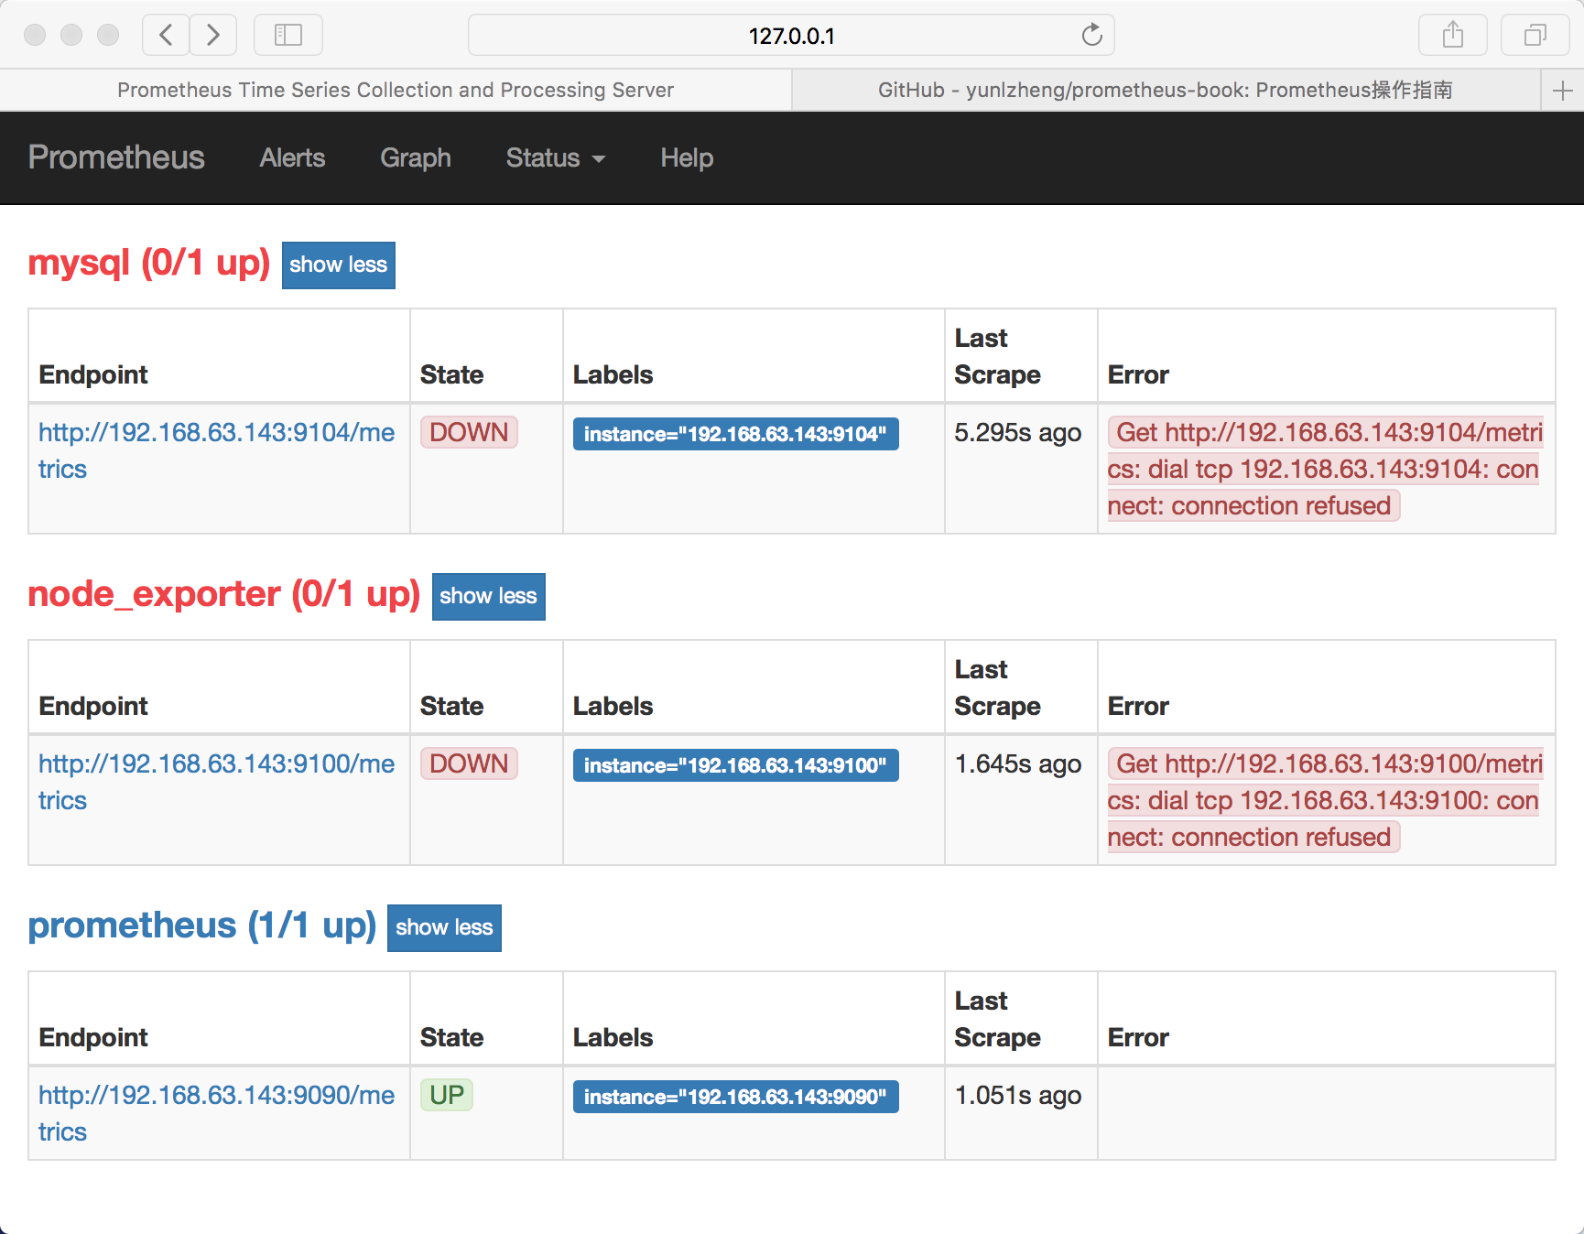The width and height of the screenshot is (1584, 1234).
Task: Click the prometheus (1/1 up) heading
Action: 202,925
